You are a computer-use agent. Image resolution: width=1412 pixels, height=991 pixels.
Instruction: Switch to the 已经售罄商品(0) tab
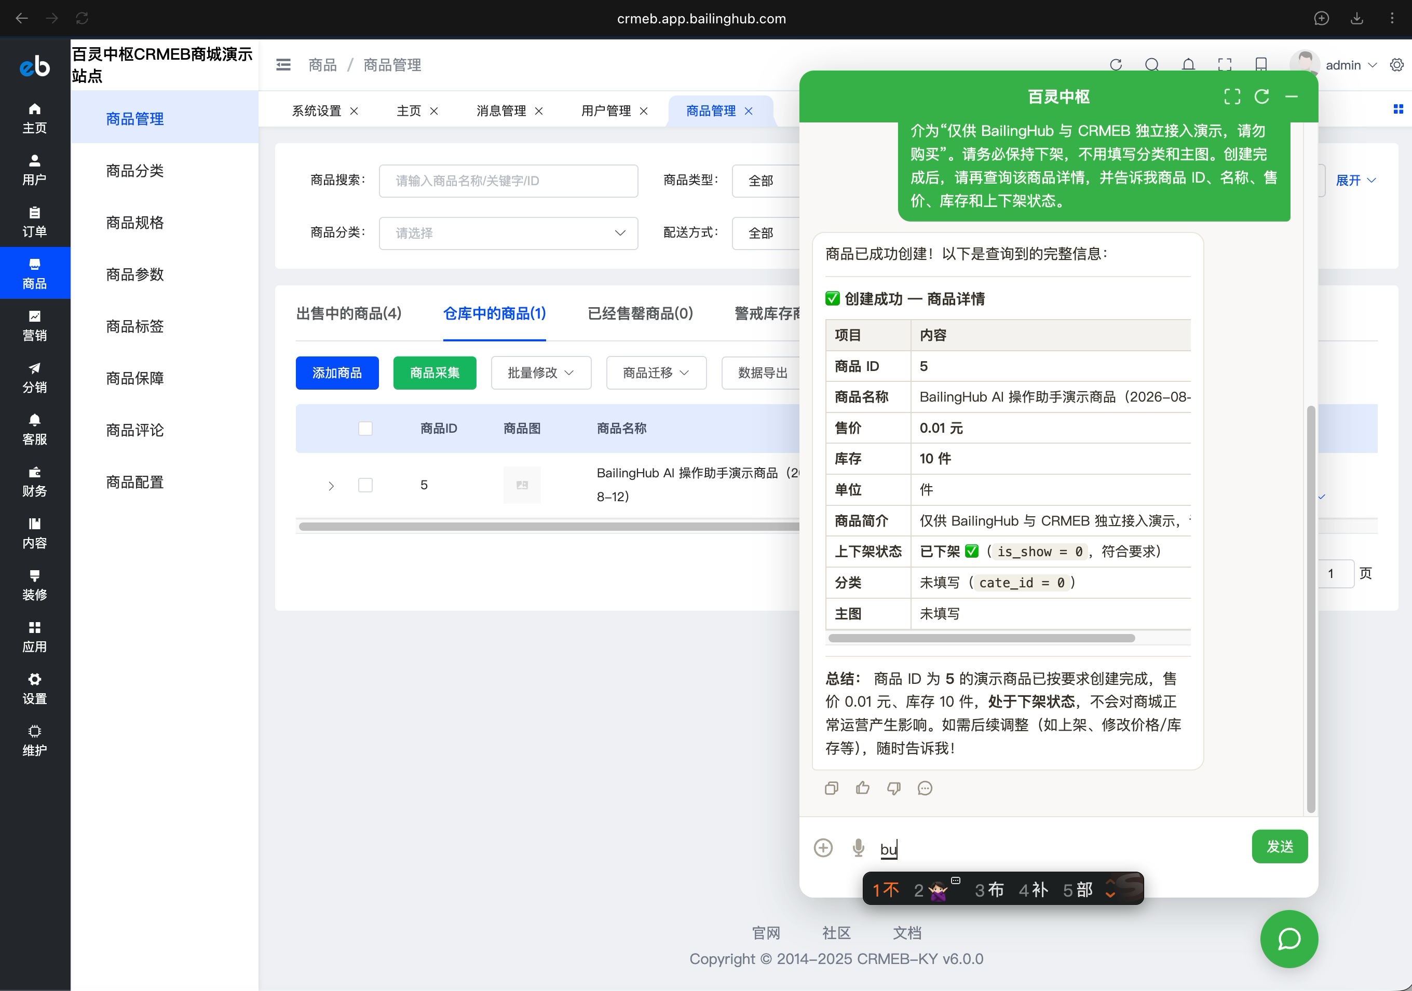click(640, 313)
